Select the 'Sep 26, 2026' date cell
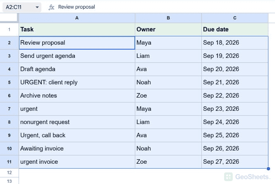This screenshot has width=275, height=184. (x=235, y=148)
